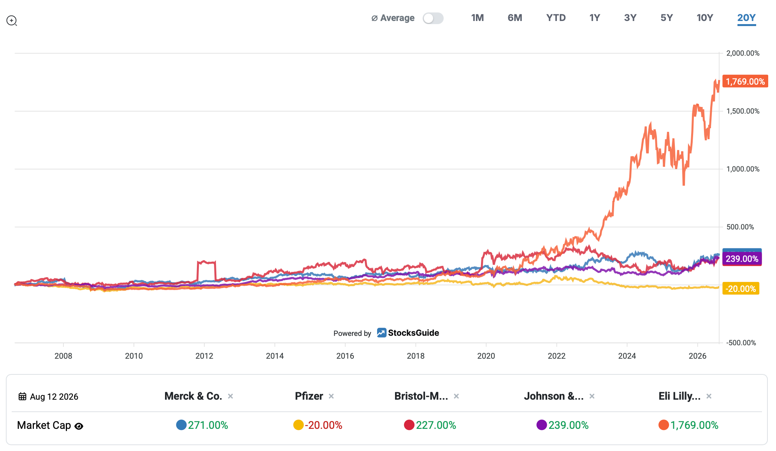Click the -500.00% y-axis label
The image size is (776, 451).
[741, 343]
